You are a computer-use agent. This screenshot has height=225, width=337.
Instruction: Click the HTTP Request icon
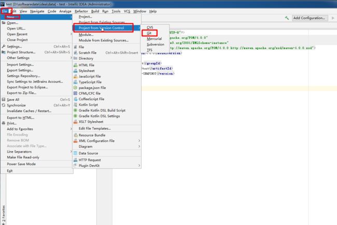coord(76,160)
